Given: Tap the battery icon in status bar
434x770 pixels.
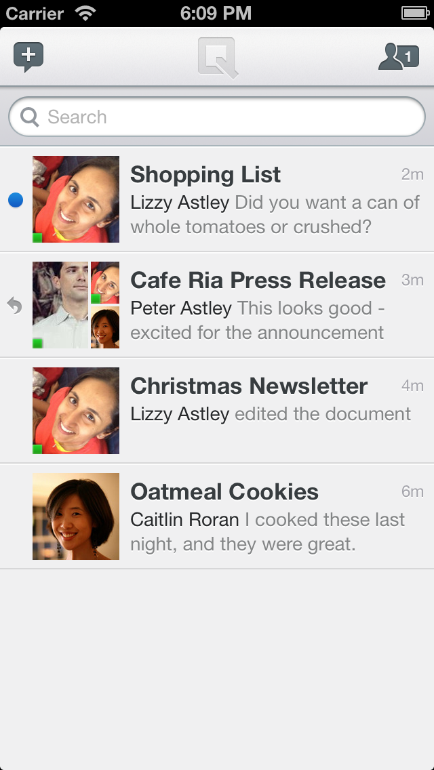Looking at the screenshot, I should pos(414,13).
